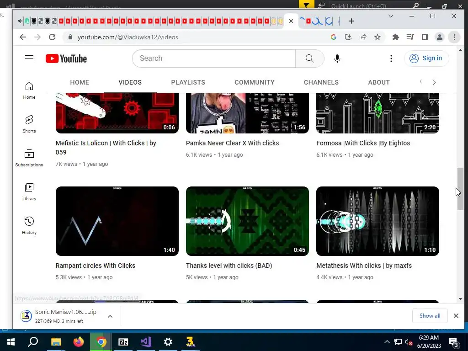Click the YouTube logo
Viewport: 468px width, 351px height.
pyautogui.click(x=66, y=58)
